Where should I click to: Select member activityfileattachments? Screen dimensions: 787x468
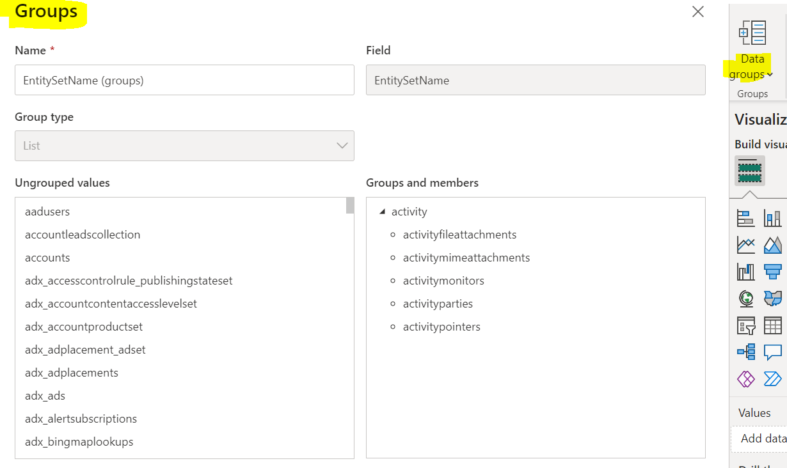pos(459,235)
